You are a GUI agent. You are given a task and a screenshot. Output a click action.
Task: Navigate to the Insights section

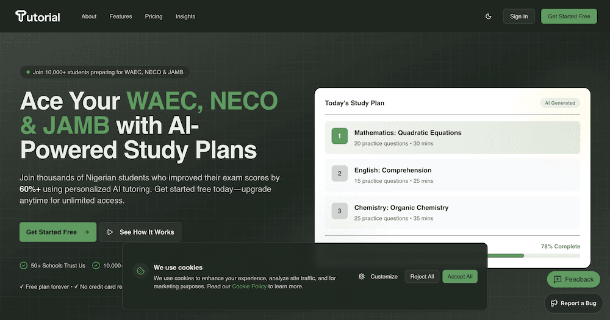pyautogui.click(x=185, y=16)
